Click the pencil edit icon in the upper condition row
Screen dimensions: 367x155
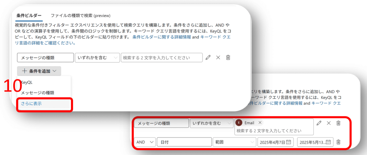(208, 58)
